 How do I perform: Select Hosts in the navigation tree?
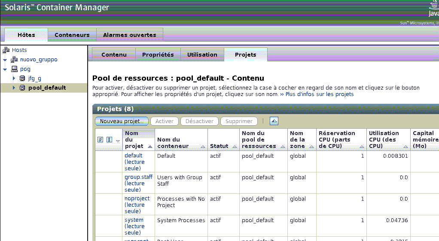[19, 50]
